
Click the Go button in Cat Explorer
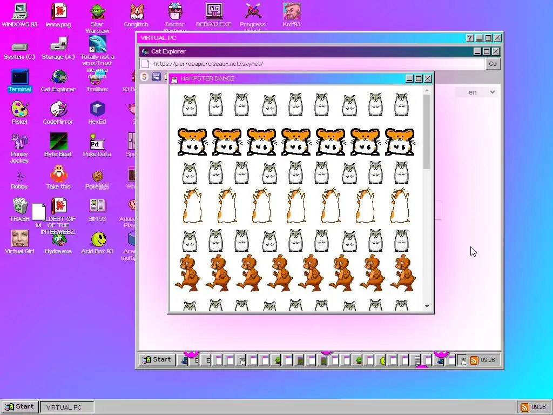[x=493, y=64]
